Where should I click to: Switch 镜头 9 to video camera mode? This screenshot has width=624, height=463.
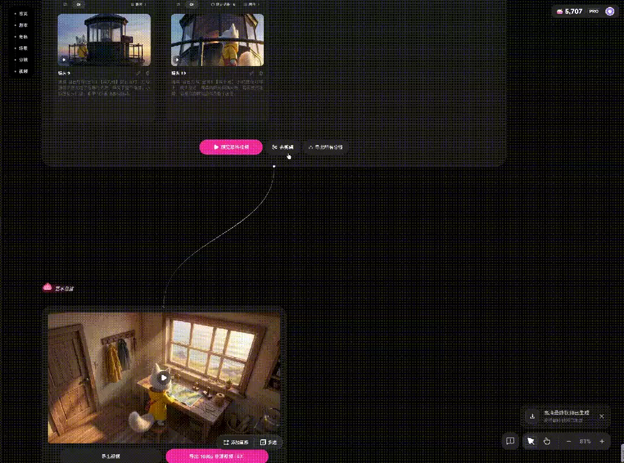point(79,5)
